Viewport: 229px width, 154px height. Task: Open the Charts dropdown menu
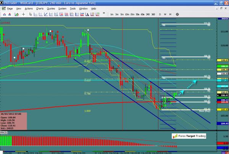(x=40, y=8)
